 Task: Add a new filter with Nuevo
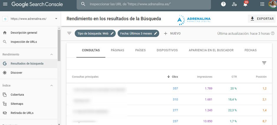[172, 33]
